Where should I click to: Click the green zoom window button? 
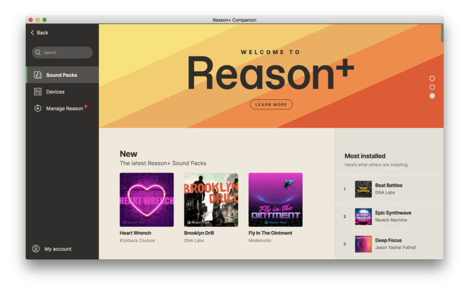[45, 20]
